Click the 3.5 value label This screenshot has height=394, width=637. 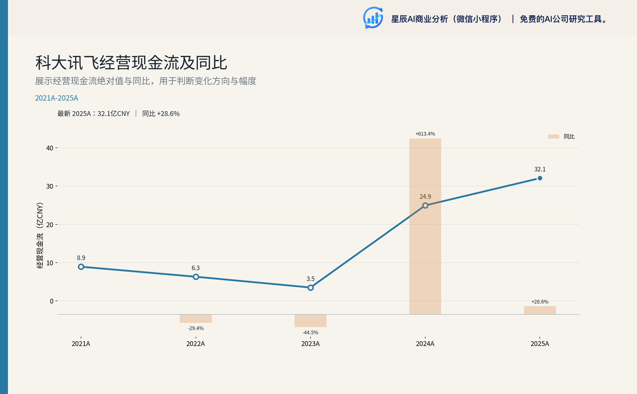click(311, 279)
